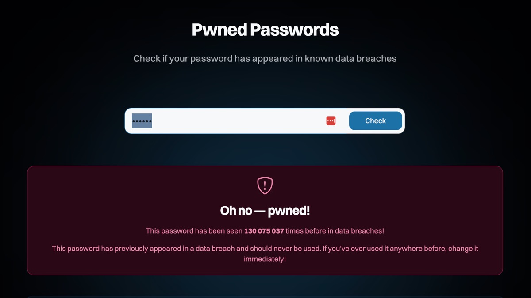Click the word "pwned!" in result heading
The height and width of the screenshot is (298, 531).
pos(289,211)
